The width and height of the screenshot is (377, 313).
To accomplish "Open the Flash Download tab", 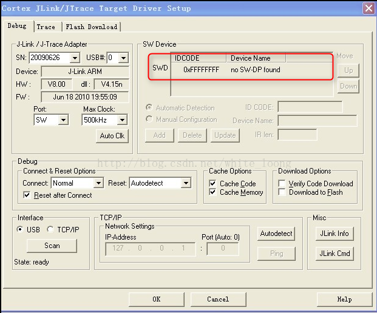I will tap(92, 27).
